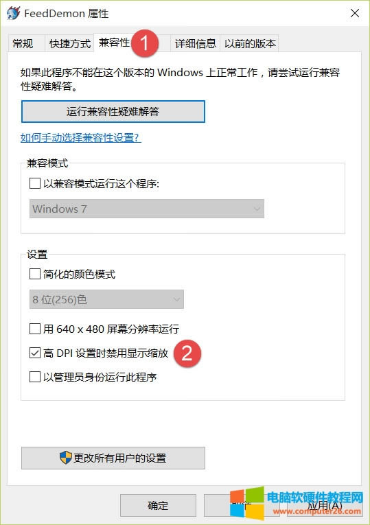The width and height of the screenshot is (370, 525).
Task: Open the how to manually choose compatibility settings link
Action: 81,138
